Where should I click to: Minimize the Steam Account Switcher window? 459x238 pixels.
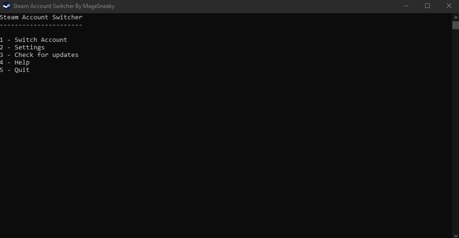(x=406, y=6)
